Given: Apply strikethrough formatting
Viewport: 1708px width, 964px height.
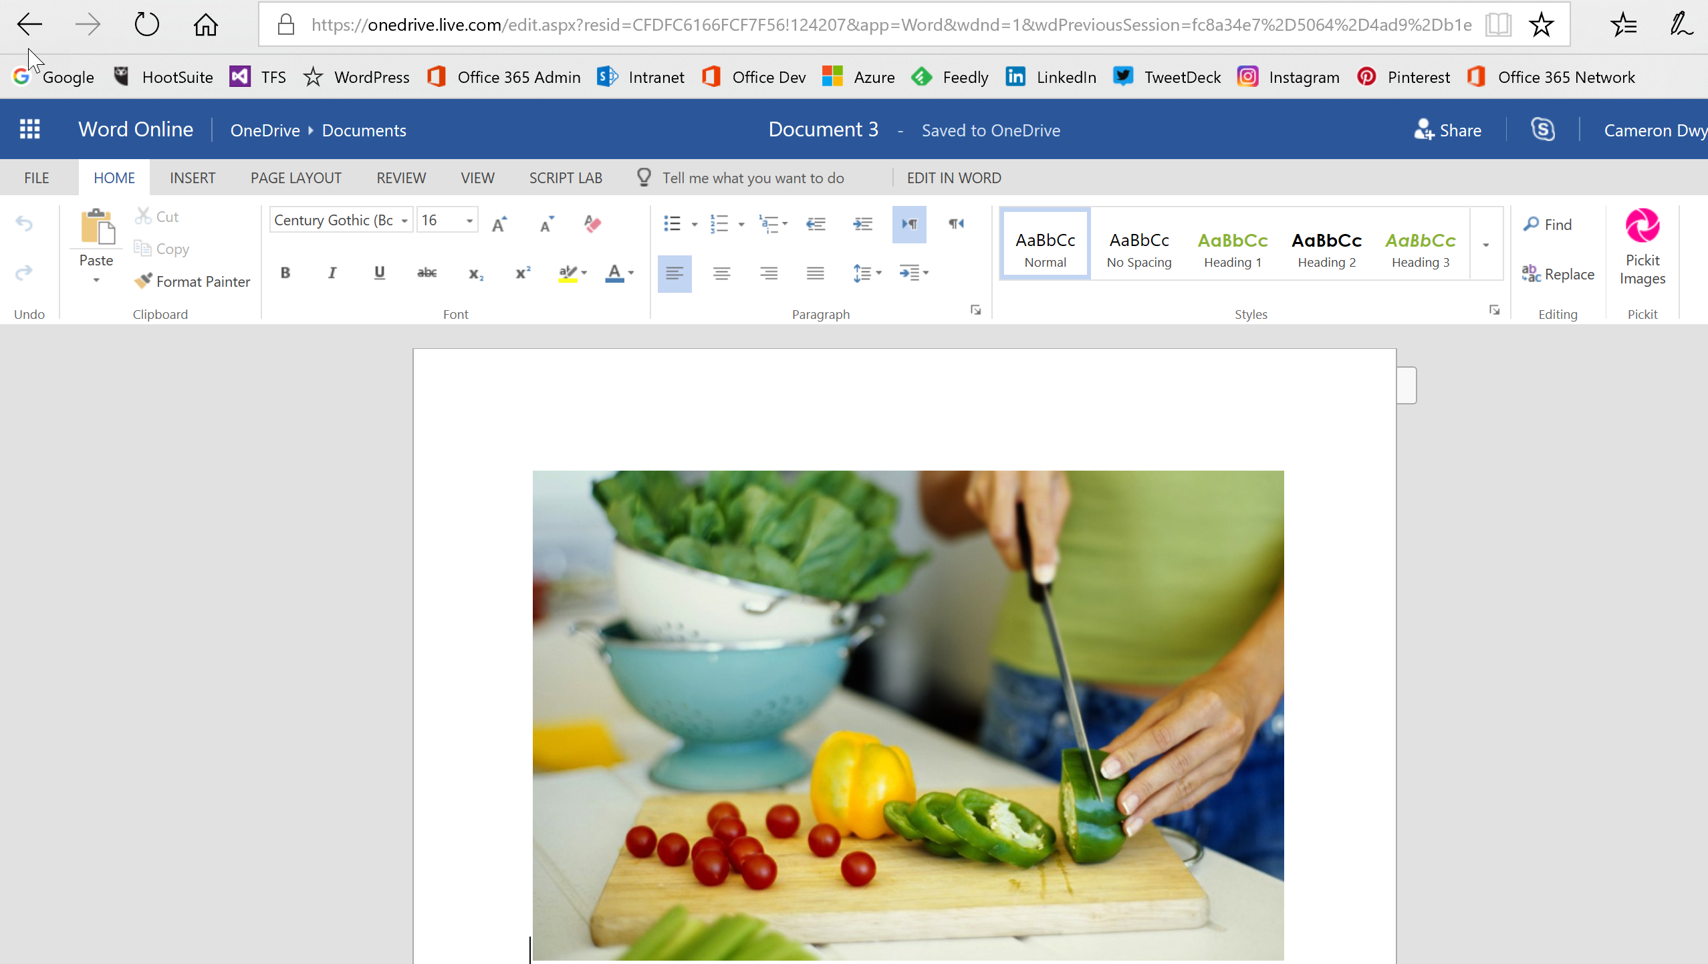Looking at the screenshot, I should (426, 273).
